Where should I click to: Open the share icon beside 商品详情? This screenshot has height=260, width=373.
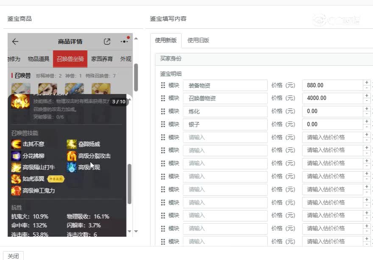point(107,41)
